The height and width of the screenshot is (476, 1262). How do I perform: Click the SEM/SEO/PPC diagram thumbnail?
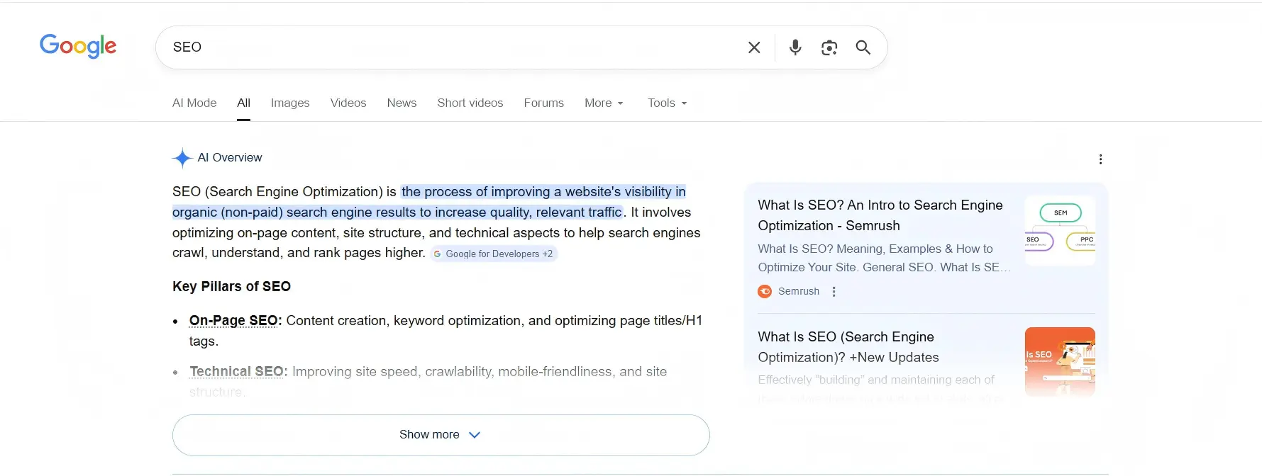pyautogui.click(x=1060, y=231)
